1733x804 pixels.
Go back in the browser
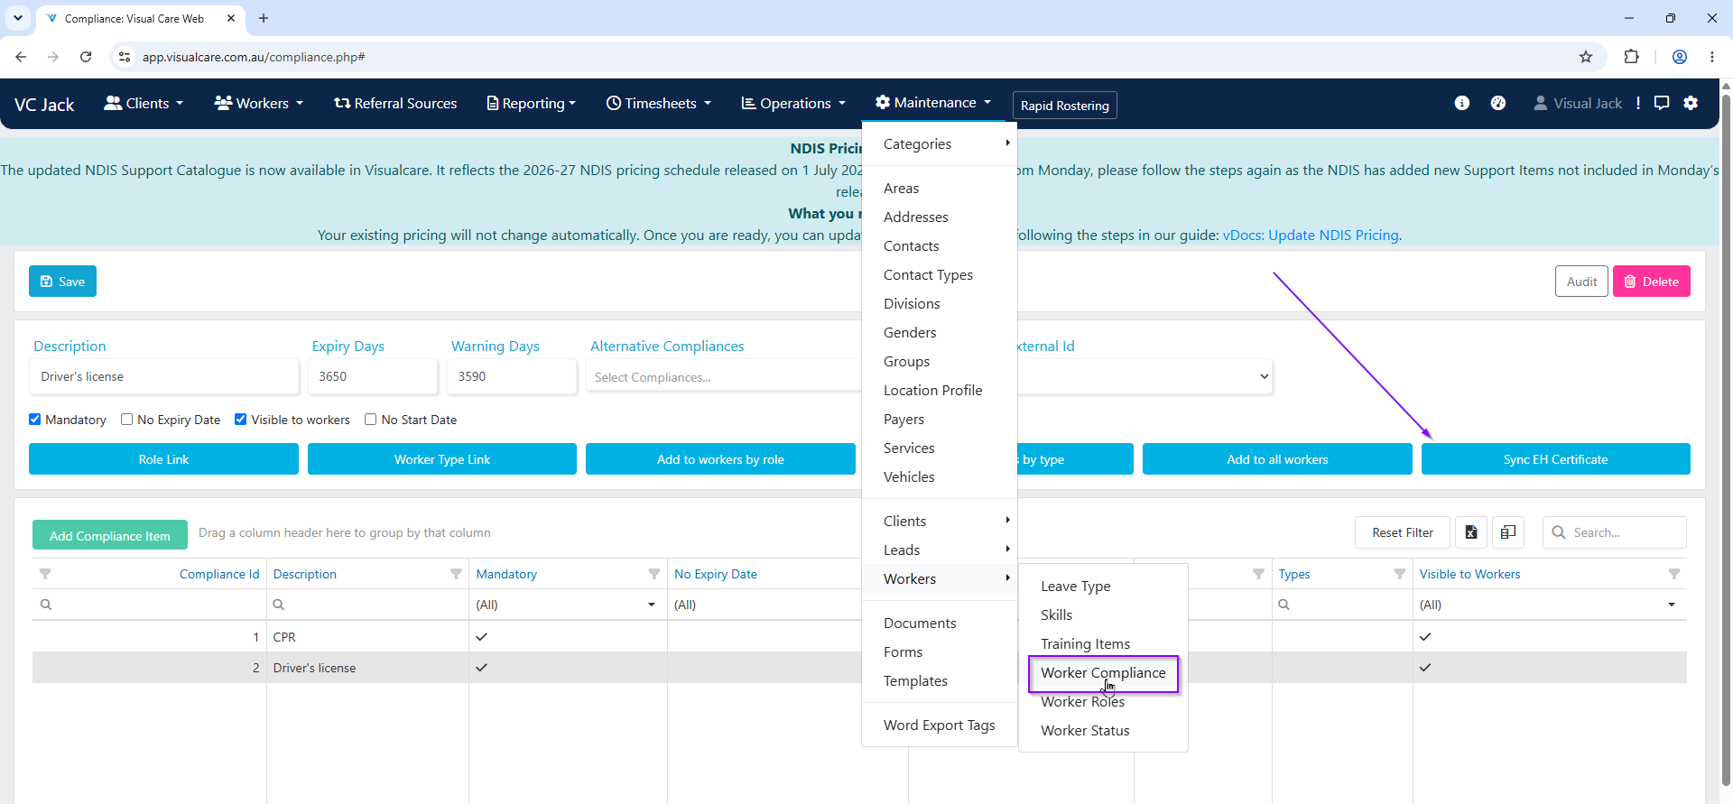21,57
